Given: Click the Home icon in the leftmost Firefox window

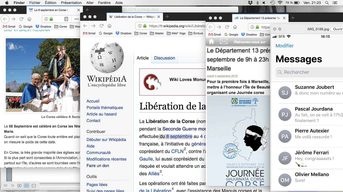Looking at the screenshot, I should pyautogui.click(x=29, y=19).
